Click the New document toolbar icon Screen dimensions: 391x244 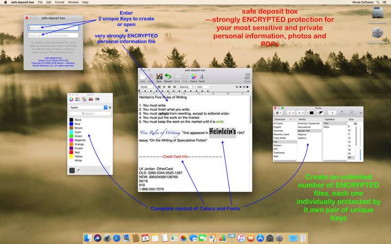(x=143, y=77)
